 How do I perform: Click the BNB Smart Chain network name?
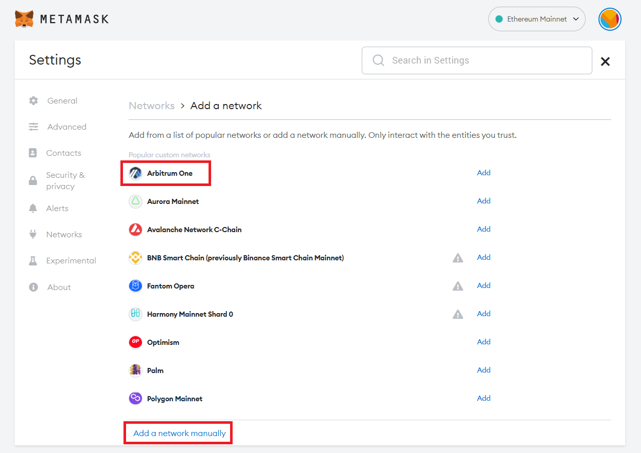coord(245,258)
